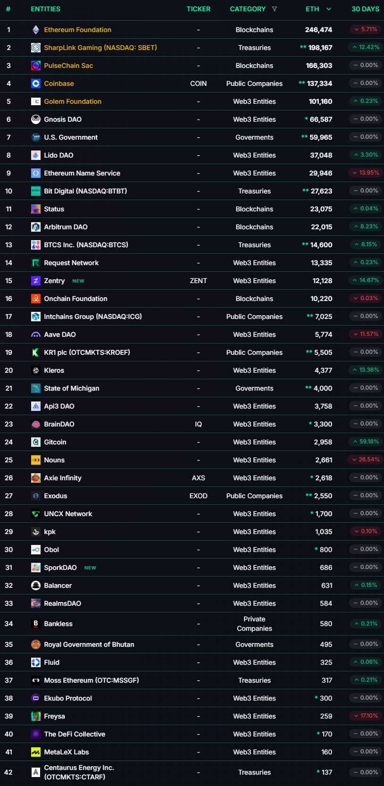Click the COIN ticker cell
The height and width of the screenshot is (786, 384).
pos(199,84)
